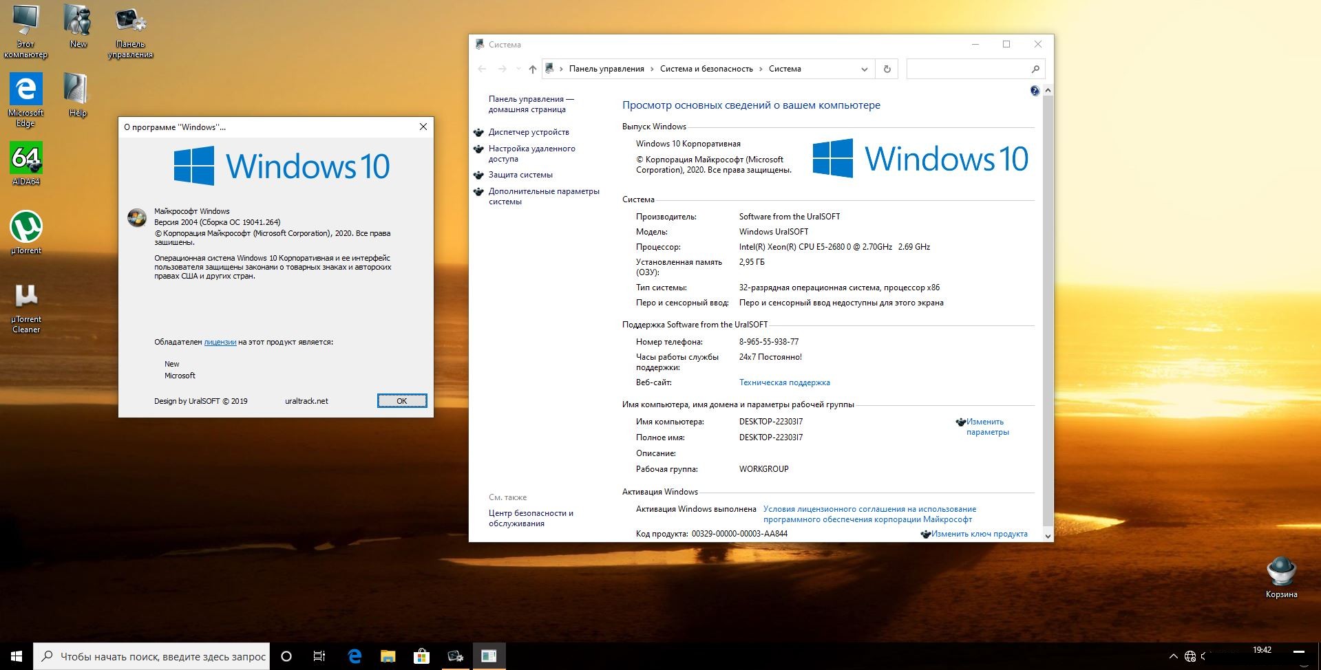Select "Система и безопасность" breadcrumb

click(x=706, y=69)
